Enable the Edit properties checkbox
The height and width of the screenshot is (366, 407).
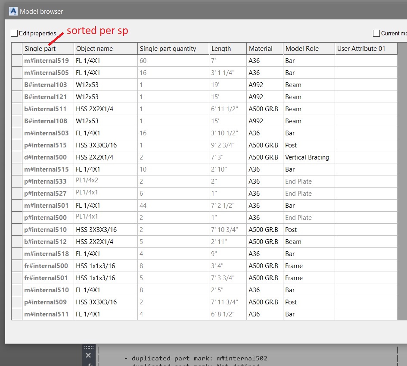(14, 33)
